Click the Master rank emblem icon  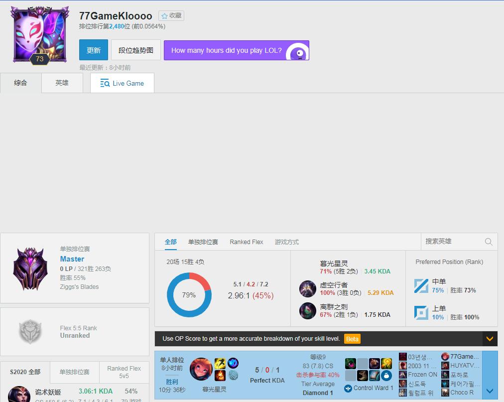pyautogui.click(x=30, y=268)
